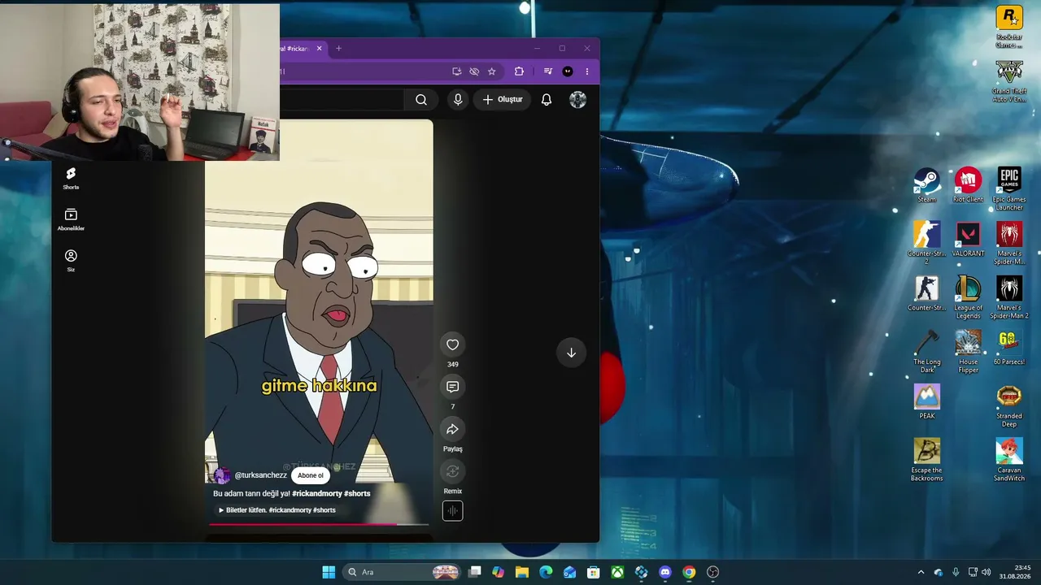Image resolution: width=1041 pixels, height=585 pixels.
Task: Open The Long Dark desktop shortcut
Action: click(x=926, y=352)
